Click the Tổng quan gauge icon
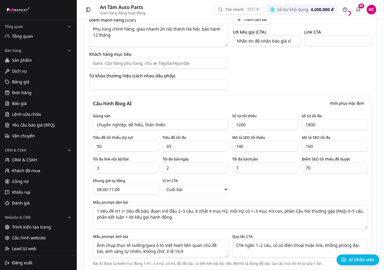This screenshot has width=384, height=270. click(7, 36)
